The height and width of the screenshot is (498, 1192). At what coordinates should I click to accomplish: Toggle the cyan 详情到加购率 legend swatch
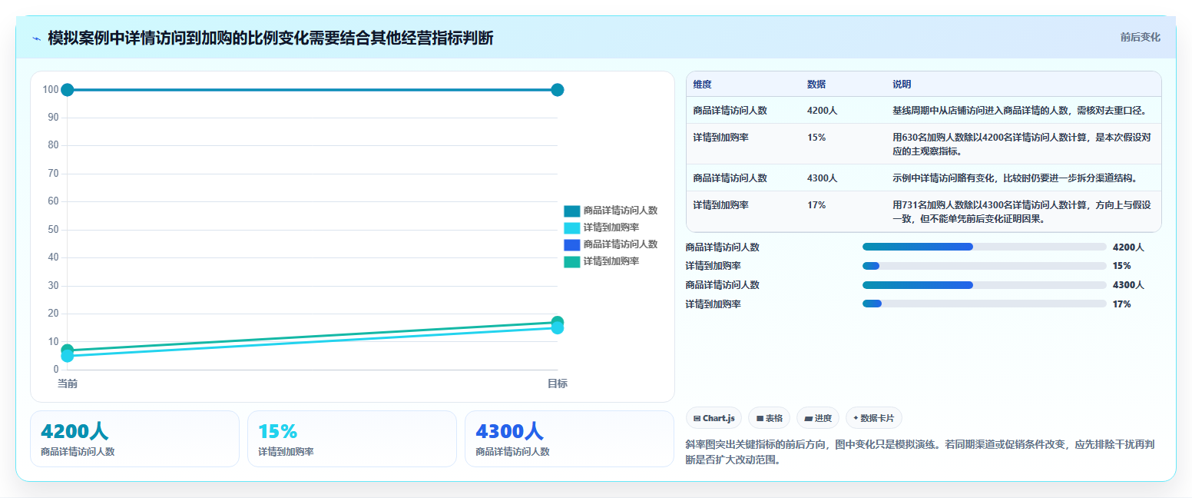572,227
